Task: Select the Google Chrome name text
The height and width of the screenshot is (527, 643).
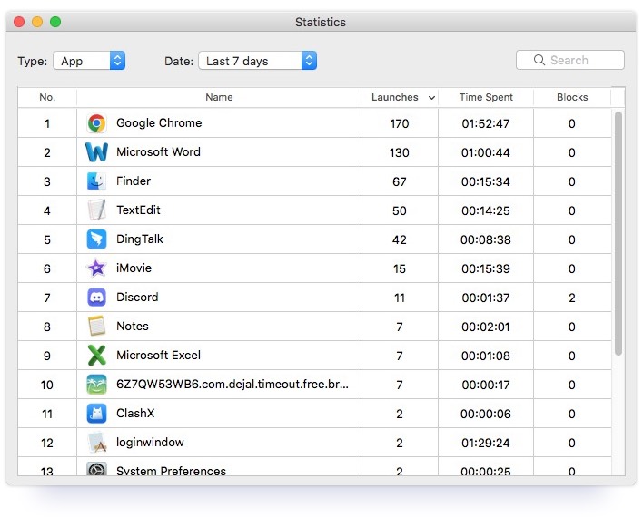Action: click(x=159, y=122)
